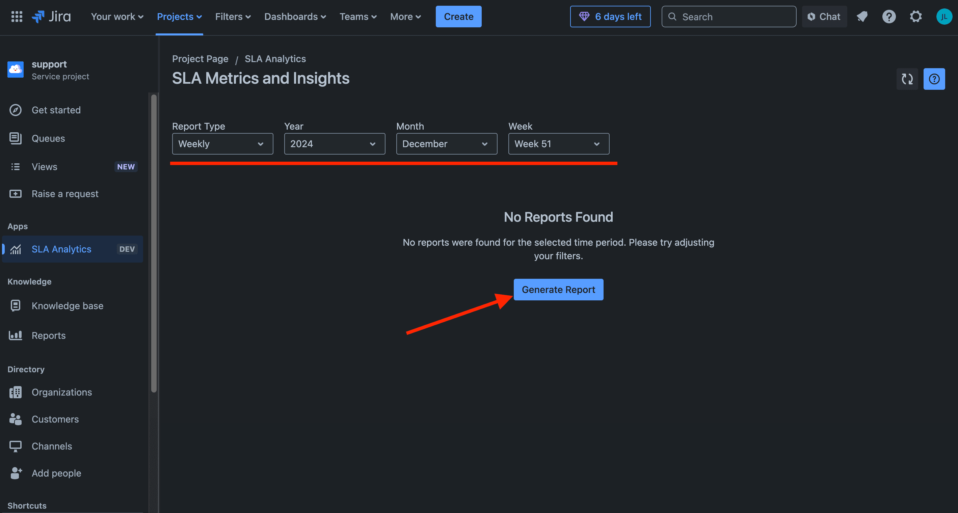
Task: Open the app switcher grid icon
Action: point(17,17)
